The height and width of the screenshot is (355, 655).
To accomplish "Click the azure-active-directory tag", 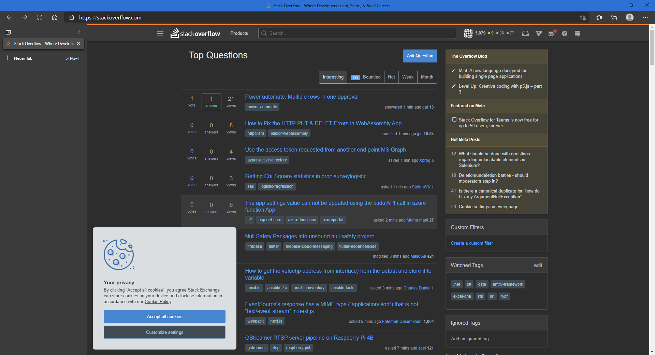I will click(267, 160).
